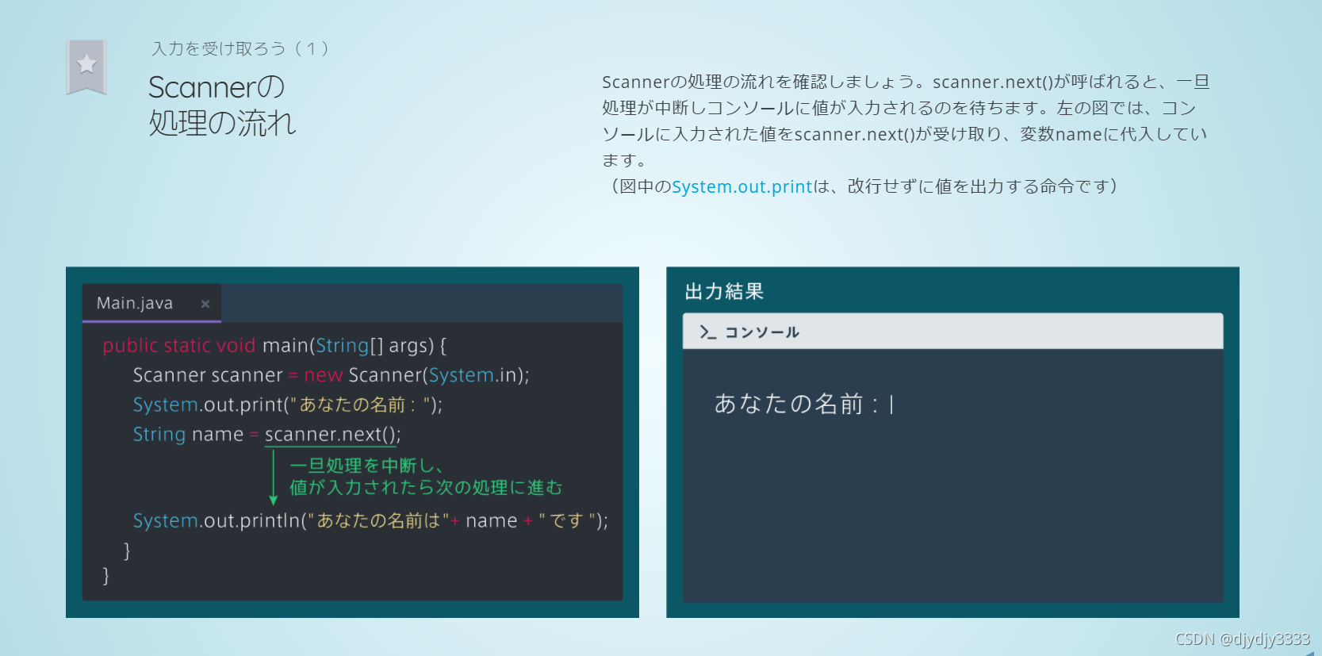This screenshot has width=1322, height=656.
Task: Click the star bookmark ribbon icon
Action: (x=86, y=67)
